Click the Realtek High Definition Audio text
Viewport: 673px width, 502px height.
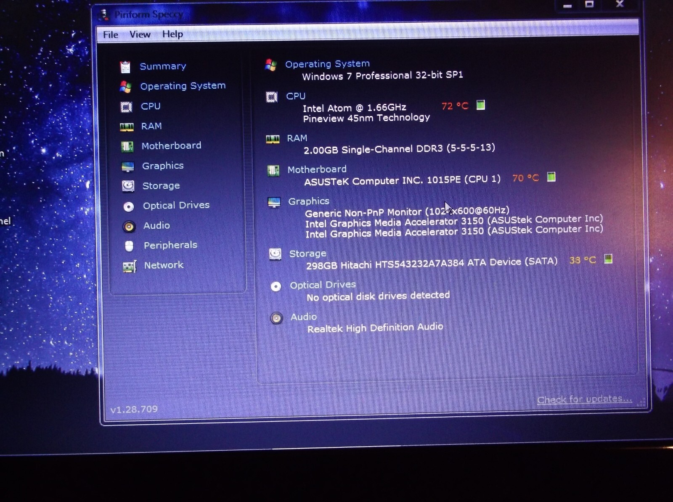pos(375,328)
